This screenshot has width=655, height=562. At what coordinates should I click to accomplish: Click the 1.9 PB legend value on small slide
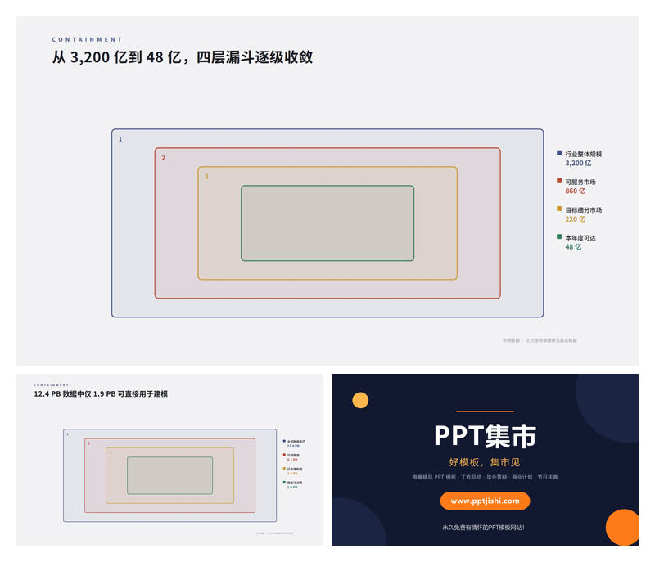(292, 488)
